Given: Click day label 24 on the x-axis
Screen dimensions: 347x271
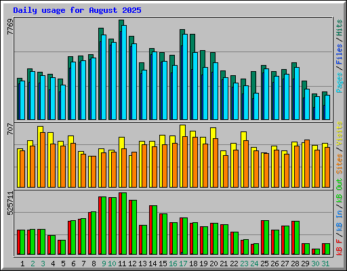Looking at the screenshot, I should click(254, 264).
